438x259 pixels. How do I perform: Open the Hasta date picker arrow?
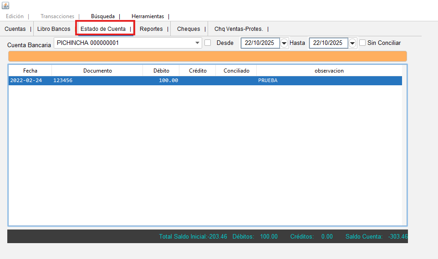[352, 43]
